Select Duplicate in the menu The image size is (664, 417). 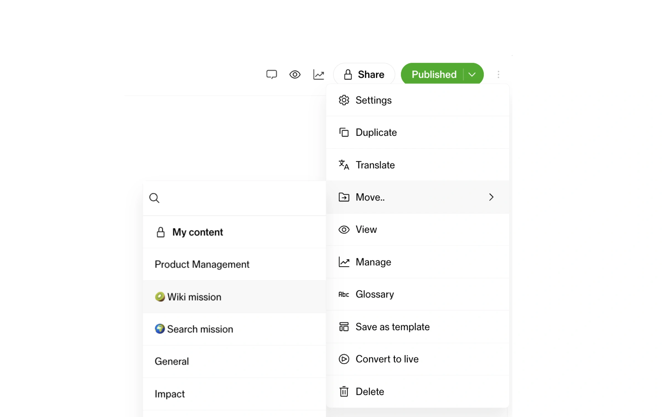coord(376,133)
